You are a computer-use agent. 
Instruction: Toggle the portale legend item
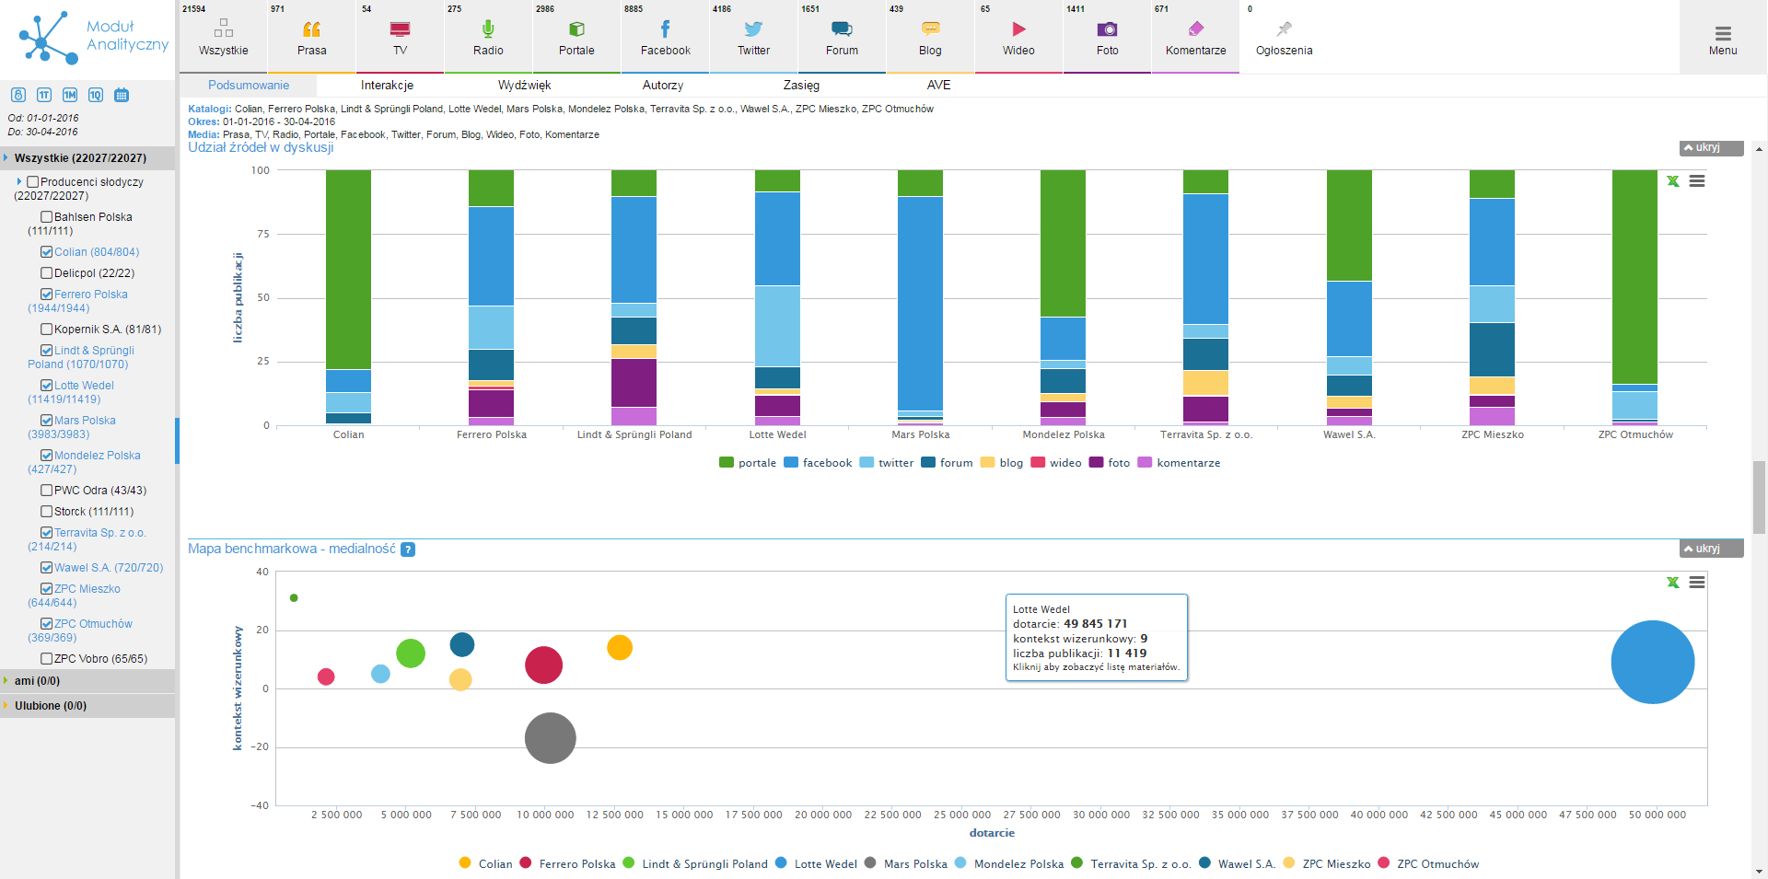[x=748, y=463]
